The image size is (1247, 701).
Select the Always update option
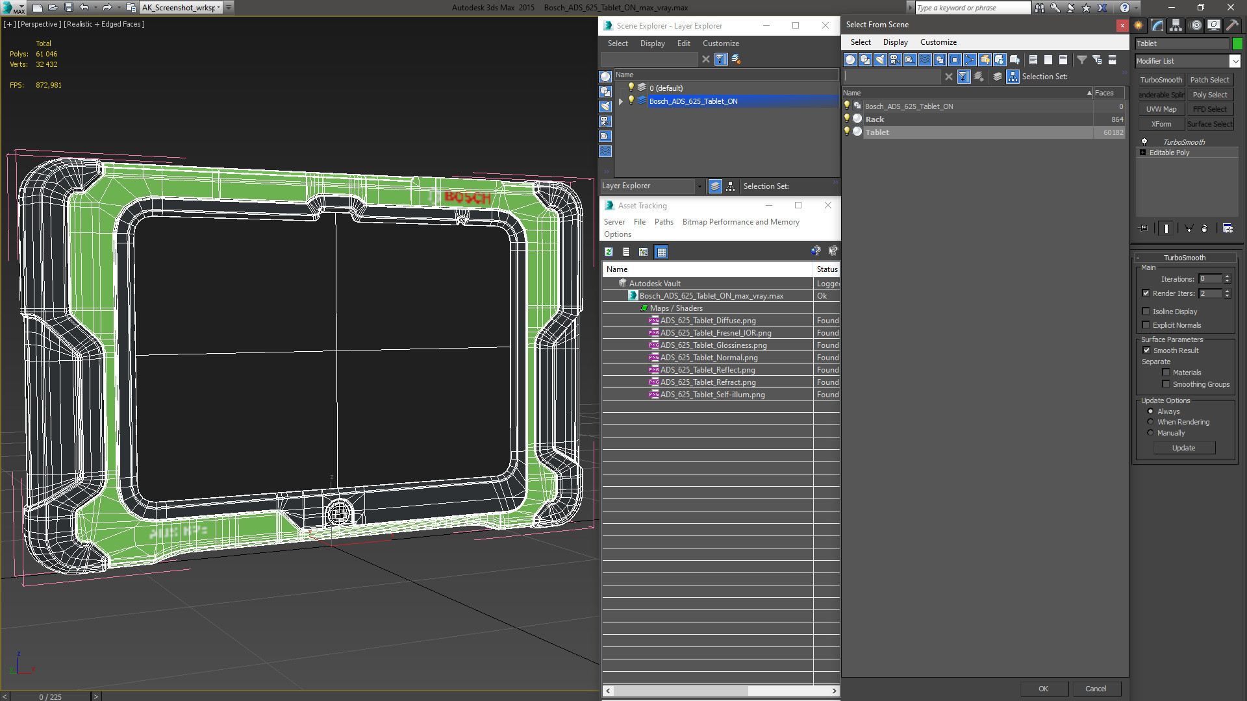[1150, 412]
